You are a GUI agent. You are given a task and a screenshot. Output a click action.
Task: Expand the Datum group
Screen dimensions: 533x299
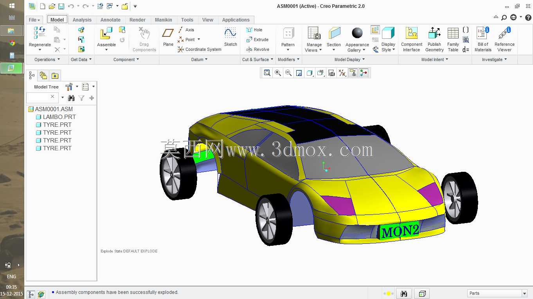(x=199, y=59)
